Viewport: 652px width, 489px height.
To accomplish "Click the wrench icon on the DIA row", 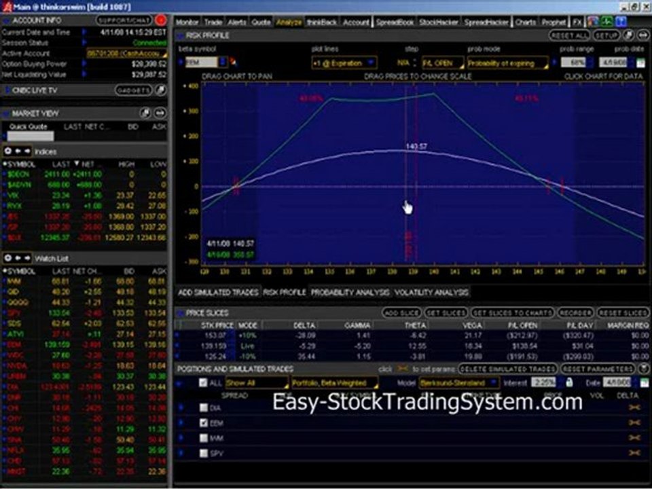I will tap(634, 407).
